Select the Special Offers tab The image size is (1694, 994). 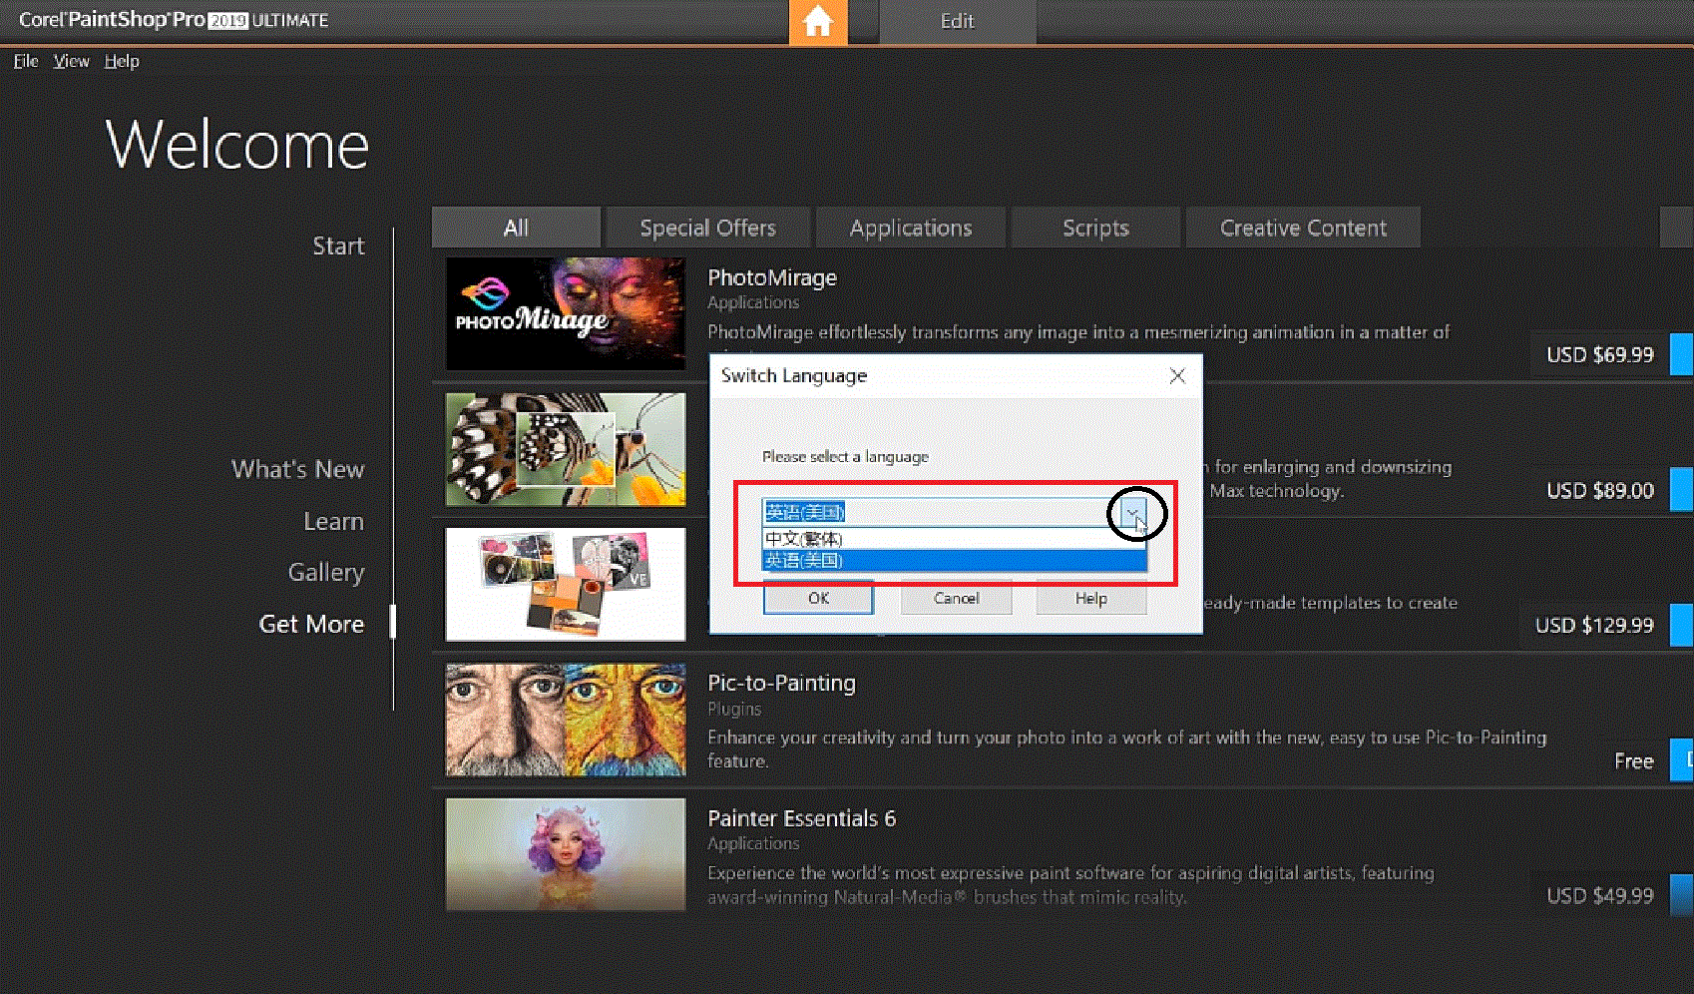[x=707, y=228]
